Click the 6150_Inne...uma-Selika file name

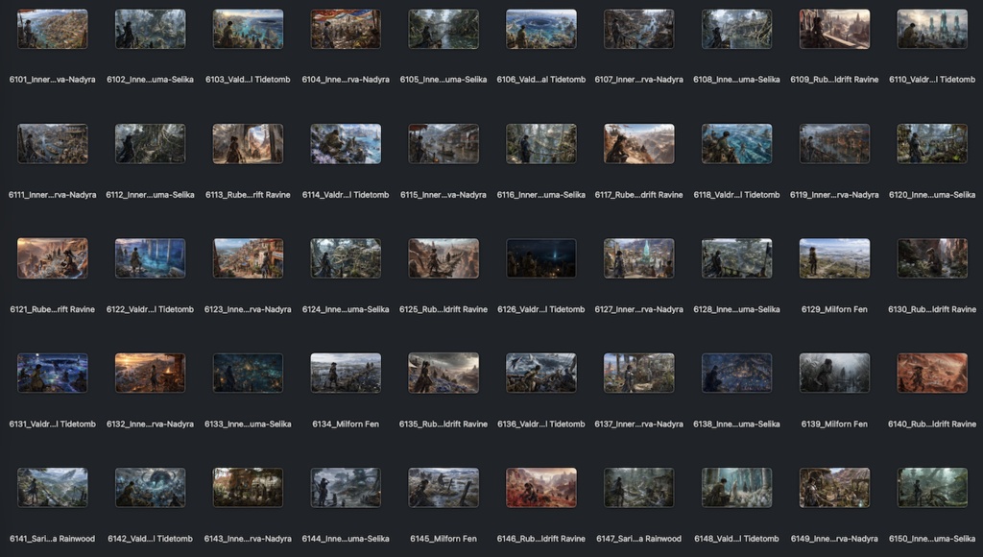(x=932, y=539)
